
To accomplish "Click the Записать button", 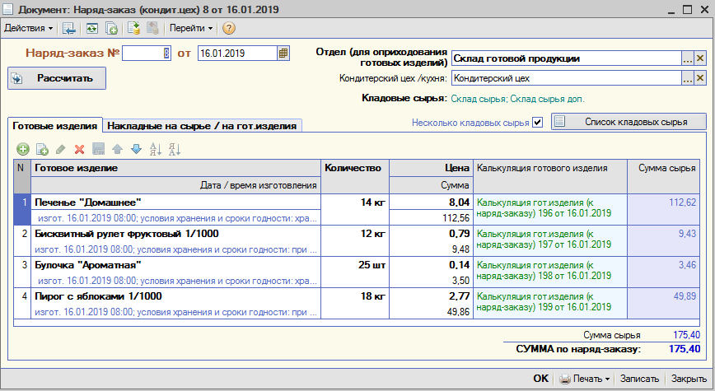I will pyautogui.click(x=639, y=379).
